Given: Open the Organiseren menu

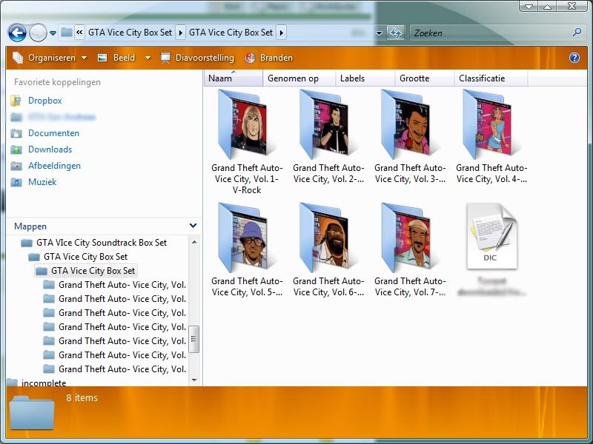Looking at the screenshot, I should click(x=50, y=58).
